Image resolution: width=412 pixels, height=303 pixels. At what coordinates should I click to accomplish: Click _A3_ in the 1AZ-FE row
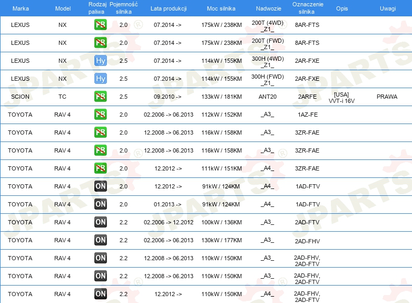(267, 114)
